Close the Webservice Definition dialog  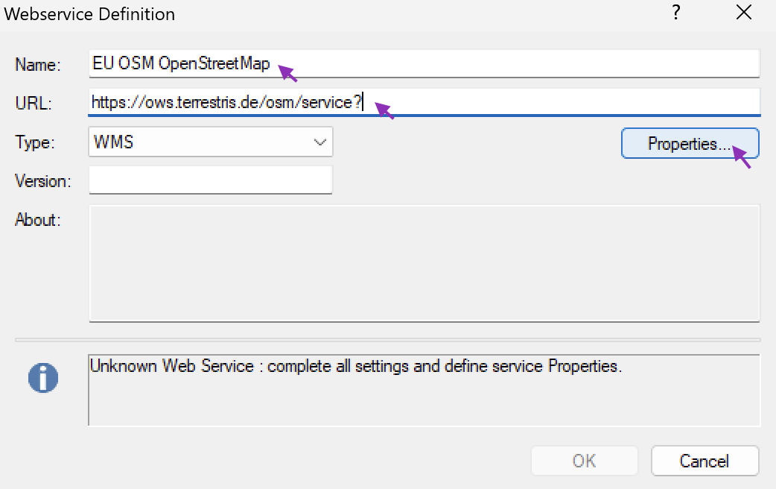tap(744, 13)
